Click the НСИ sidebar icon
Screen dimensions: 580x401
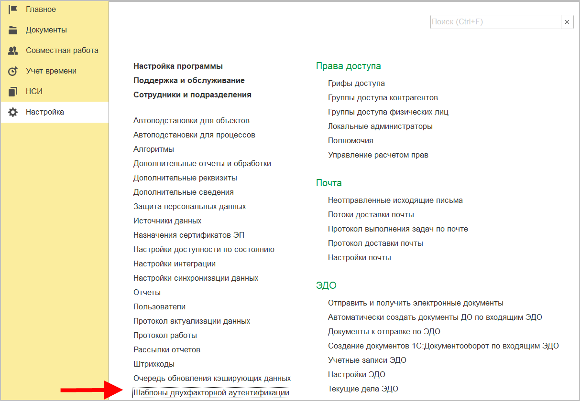click(x=13, y=91)
